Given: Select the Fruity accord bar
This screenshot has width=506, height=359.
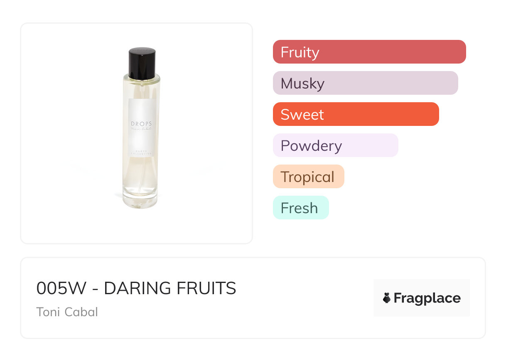Looking at the screenshot, I should click(x=369, y=52).
